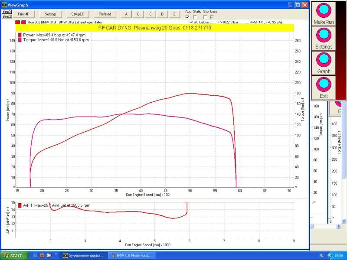Enable the Static checkbox
Viewport: 347px width, 260px height.
click(195, 17)
